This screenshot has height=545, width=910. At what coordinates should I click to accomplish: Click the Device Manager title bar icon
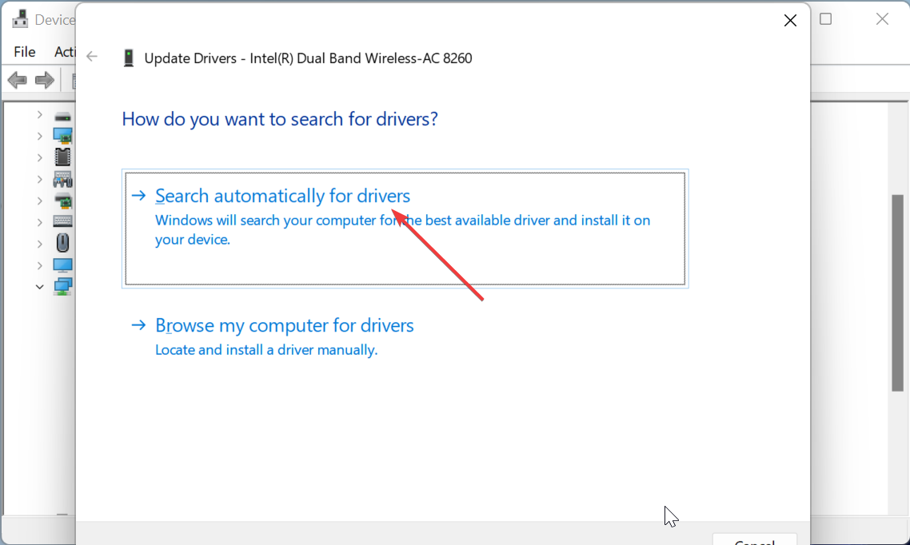tap(20, 19)
